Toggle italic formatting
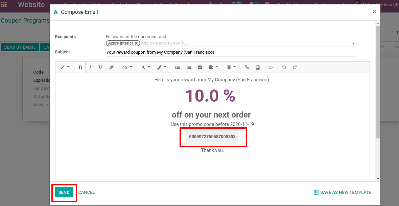This screenshot has height=206, width=399. click(x=90, y=67)
